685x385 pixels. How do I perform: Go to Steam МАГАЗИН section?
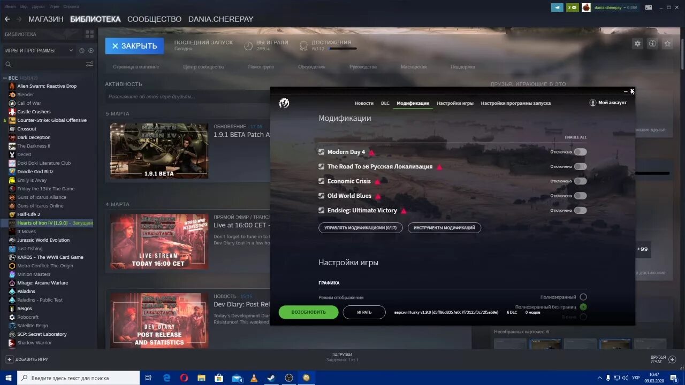(x=46, y=19)
